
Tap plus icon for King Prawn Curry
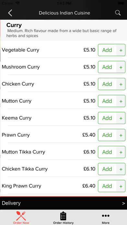click(x=121, y=186)
